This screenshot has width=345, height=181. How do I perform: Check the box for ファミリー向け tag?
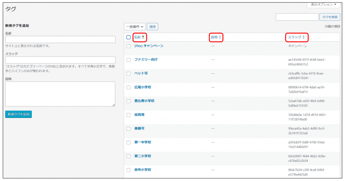[x=128, y=60]
